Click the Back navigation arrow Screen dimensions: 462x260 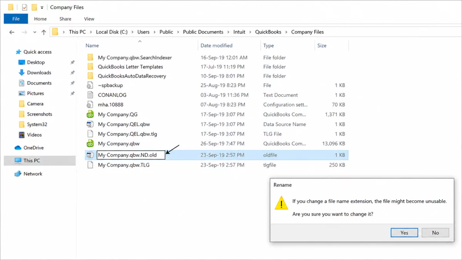(12, 32)
